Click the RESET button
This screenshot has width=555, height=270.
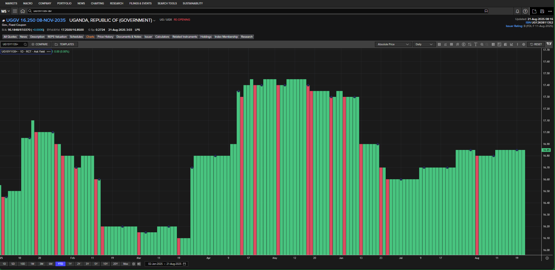536,44
